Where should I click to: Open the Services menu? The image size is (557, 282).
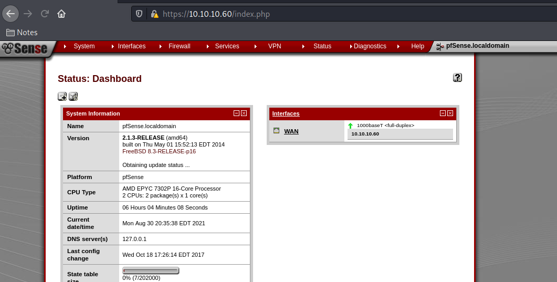point(227,46)
